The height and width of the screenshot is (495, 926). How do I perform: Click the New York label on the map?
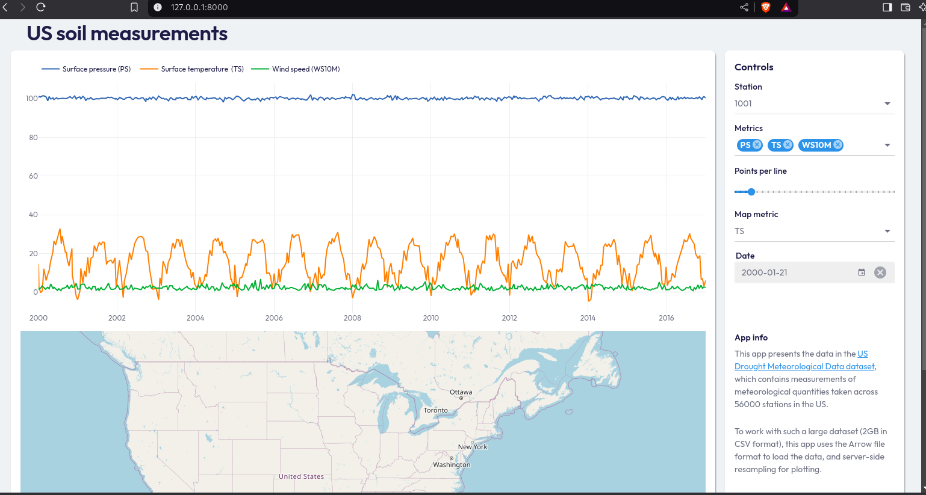point(473,447)
